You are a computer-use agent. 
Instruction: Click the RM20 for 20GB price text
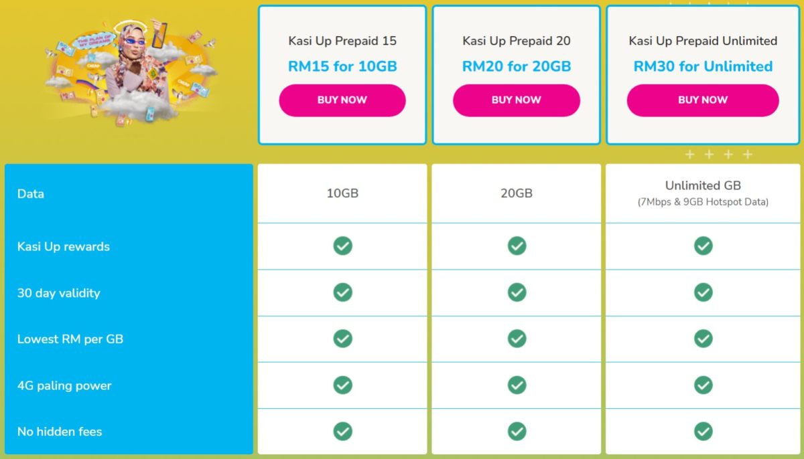tap(517, 66)
